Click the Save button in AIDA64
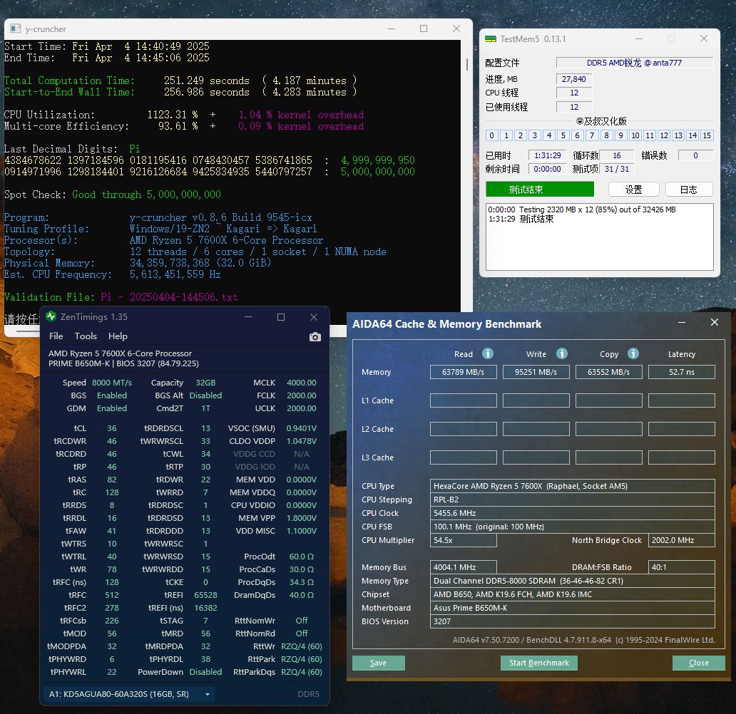This screenshot has width=736, height=714. (378, 663)
